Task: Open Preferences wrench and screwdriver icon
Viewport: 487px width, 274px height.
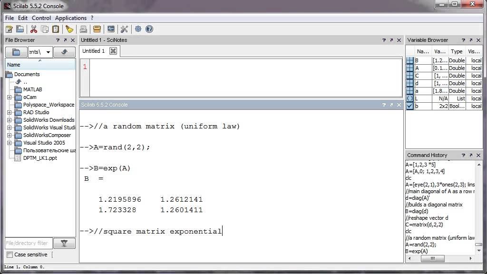Action: click(x=124, y=29)
